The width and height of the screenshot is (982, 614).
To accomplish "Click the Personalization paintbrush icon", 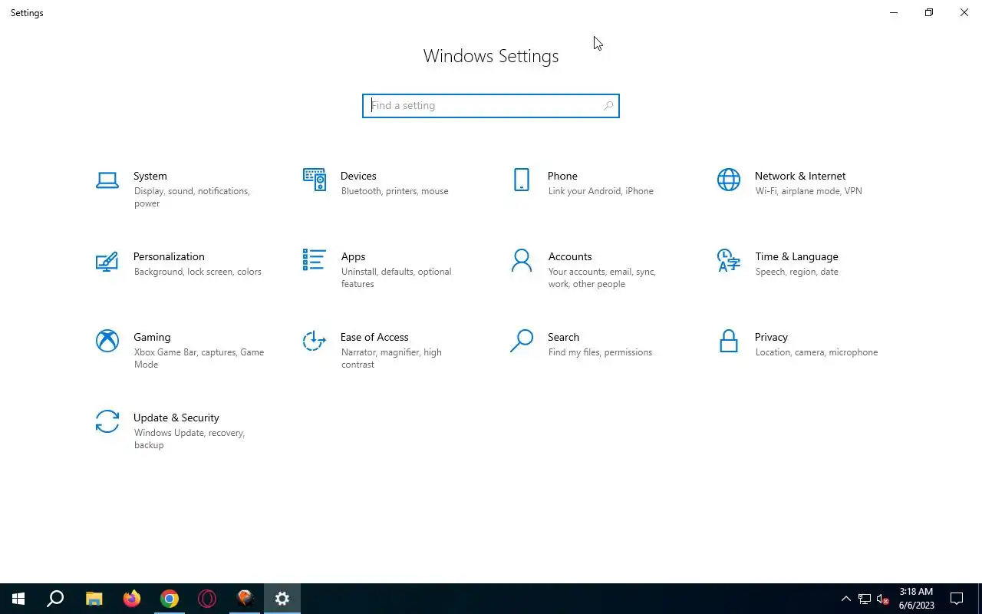I will [107, 261].
